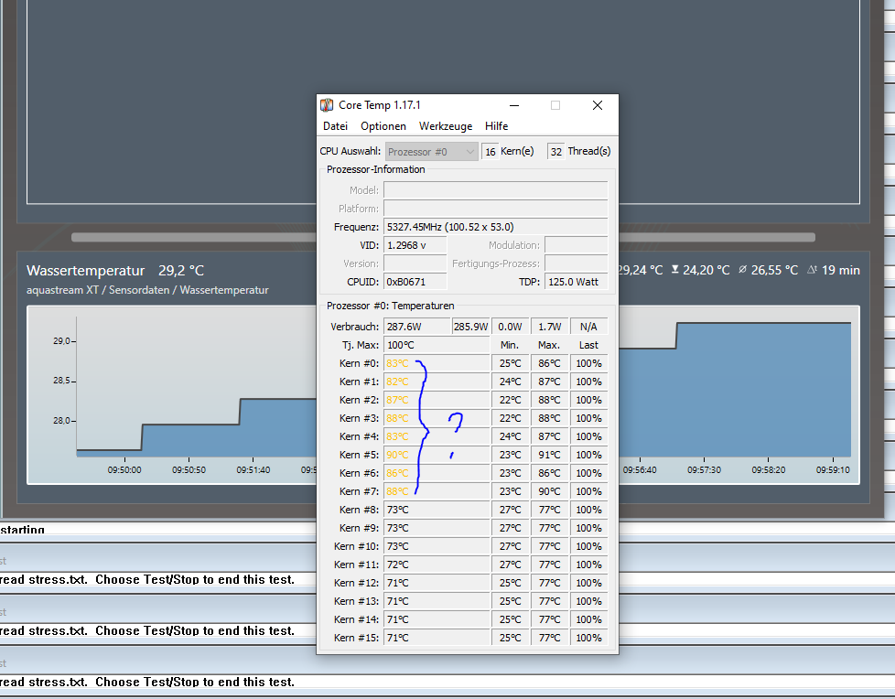895x699 pixels.
Task: Click the minimum value 24,20 °C icon
Action: [674, 269]
